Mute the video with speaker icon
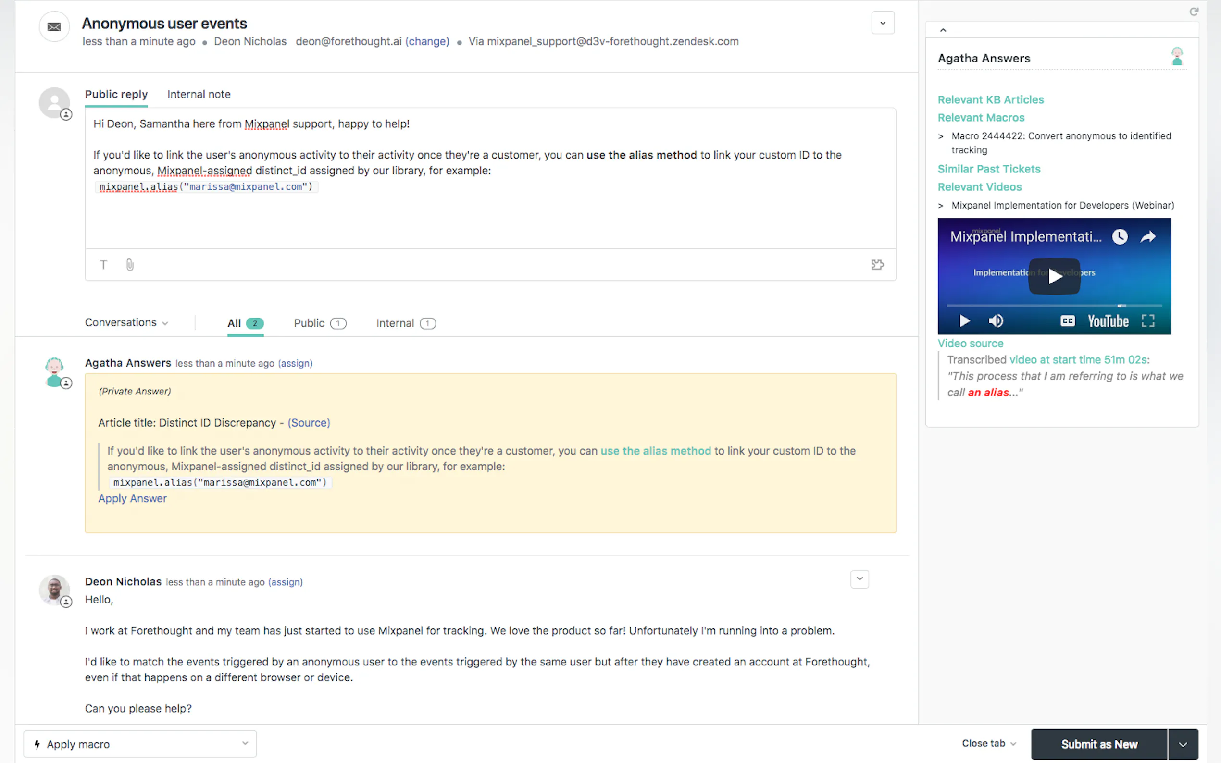 click(996, 321)
